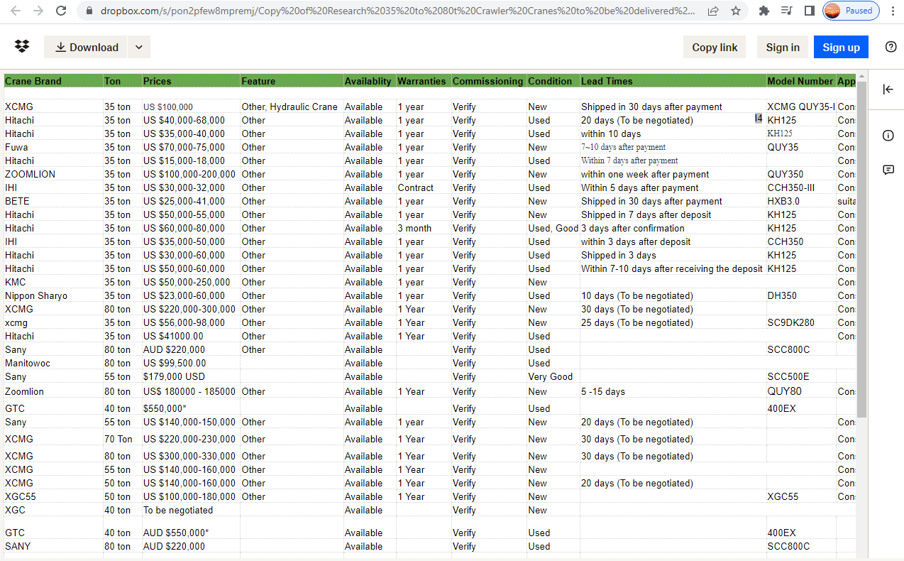Copy link to the shared file
The height and width of the screenshot is (561, 904).
[715, 47]
